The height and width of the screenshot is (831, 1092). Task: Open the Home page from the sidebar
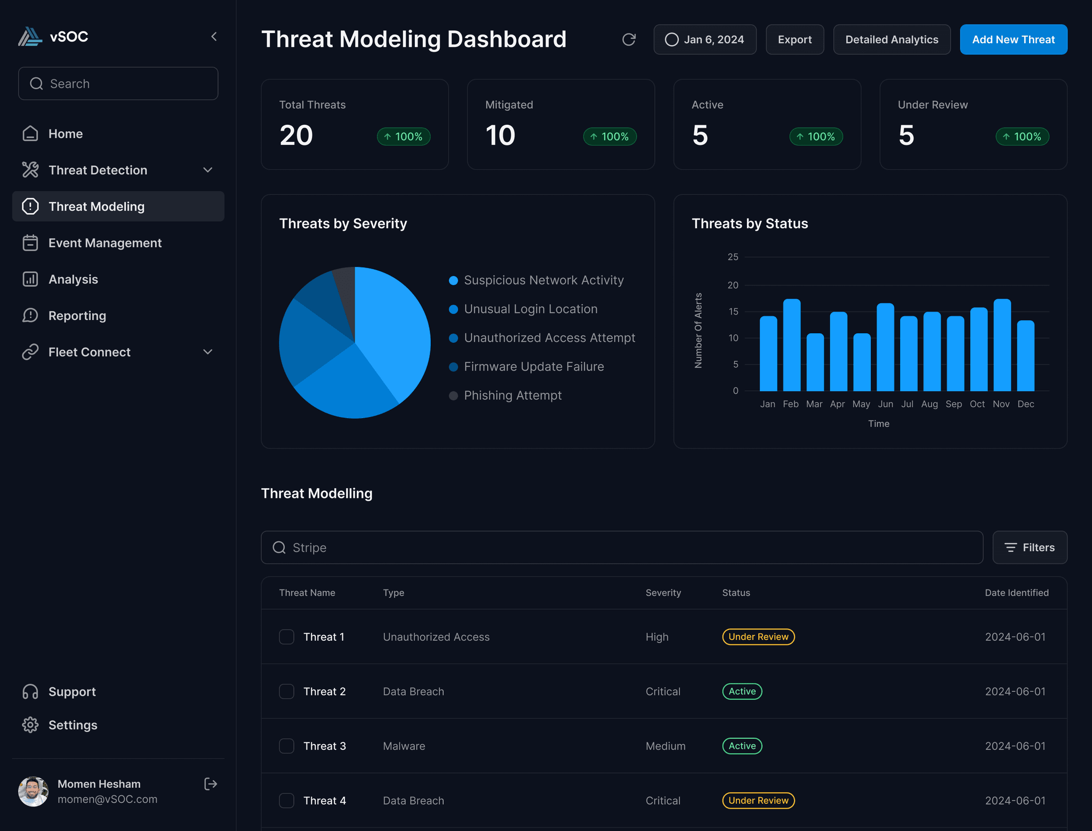pos(65,133)
